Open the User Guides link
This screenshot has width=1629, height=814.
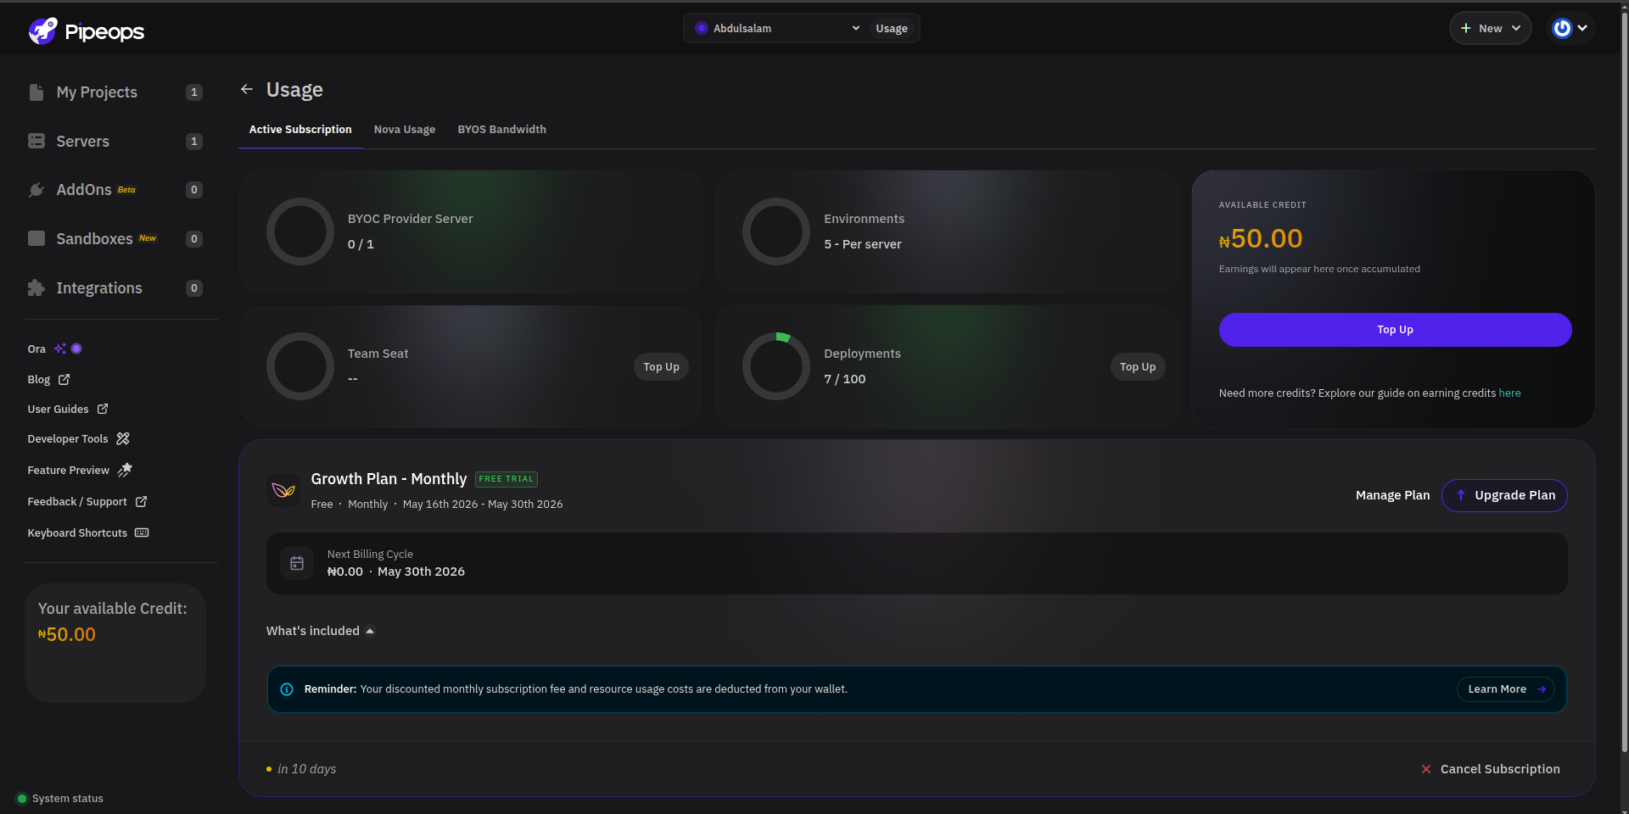[x=68, y=410]
